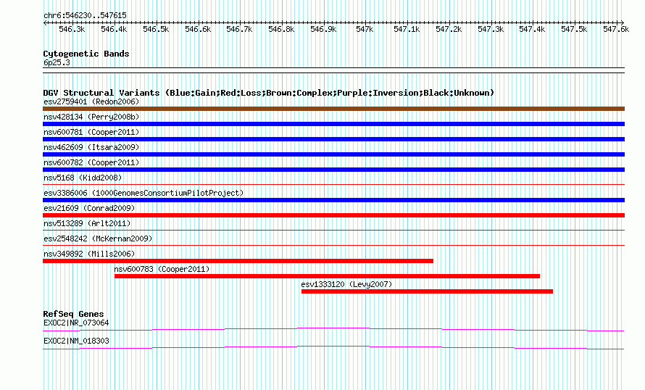
Task: Click the 546.3k ruler tick label
Action: [72, 29]
